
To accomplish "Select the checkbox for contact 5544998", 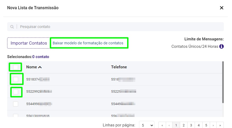I will tap(16, 104).
